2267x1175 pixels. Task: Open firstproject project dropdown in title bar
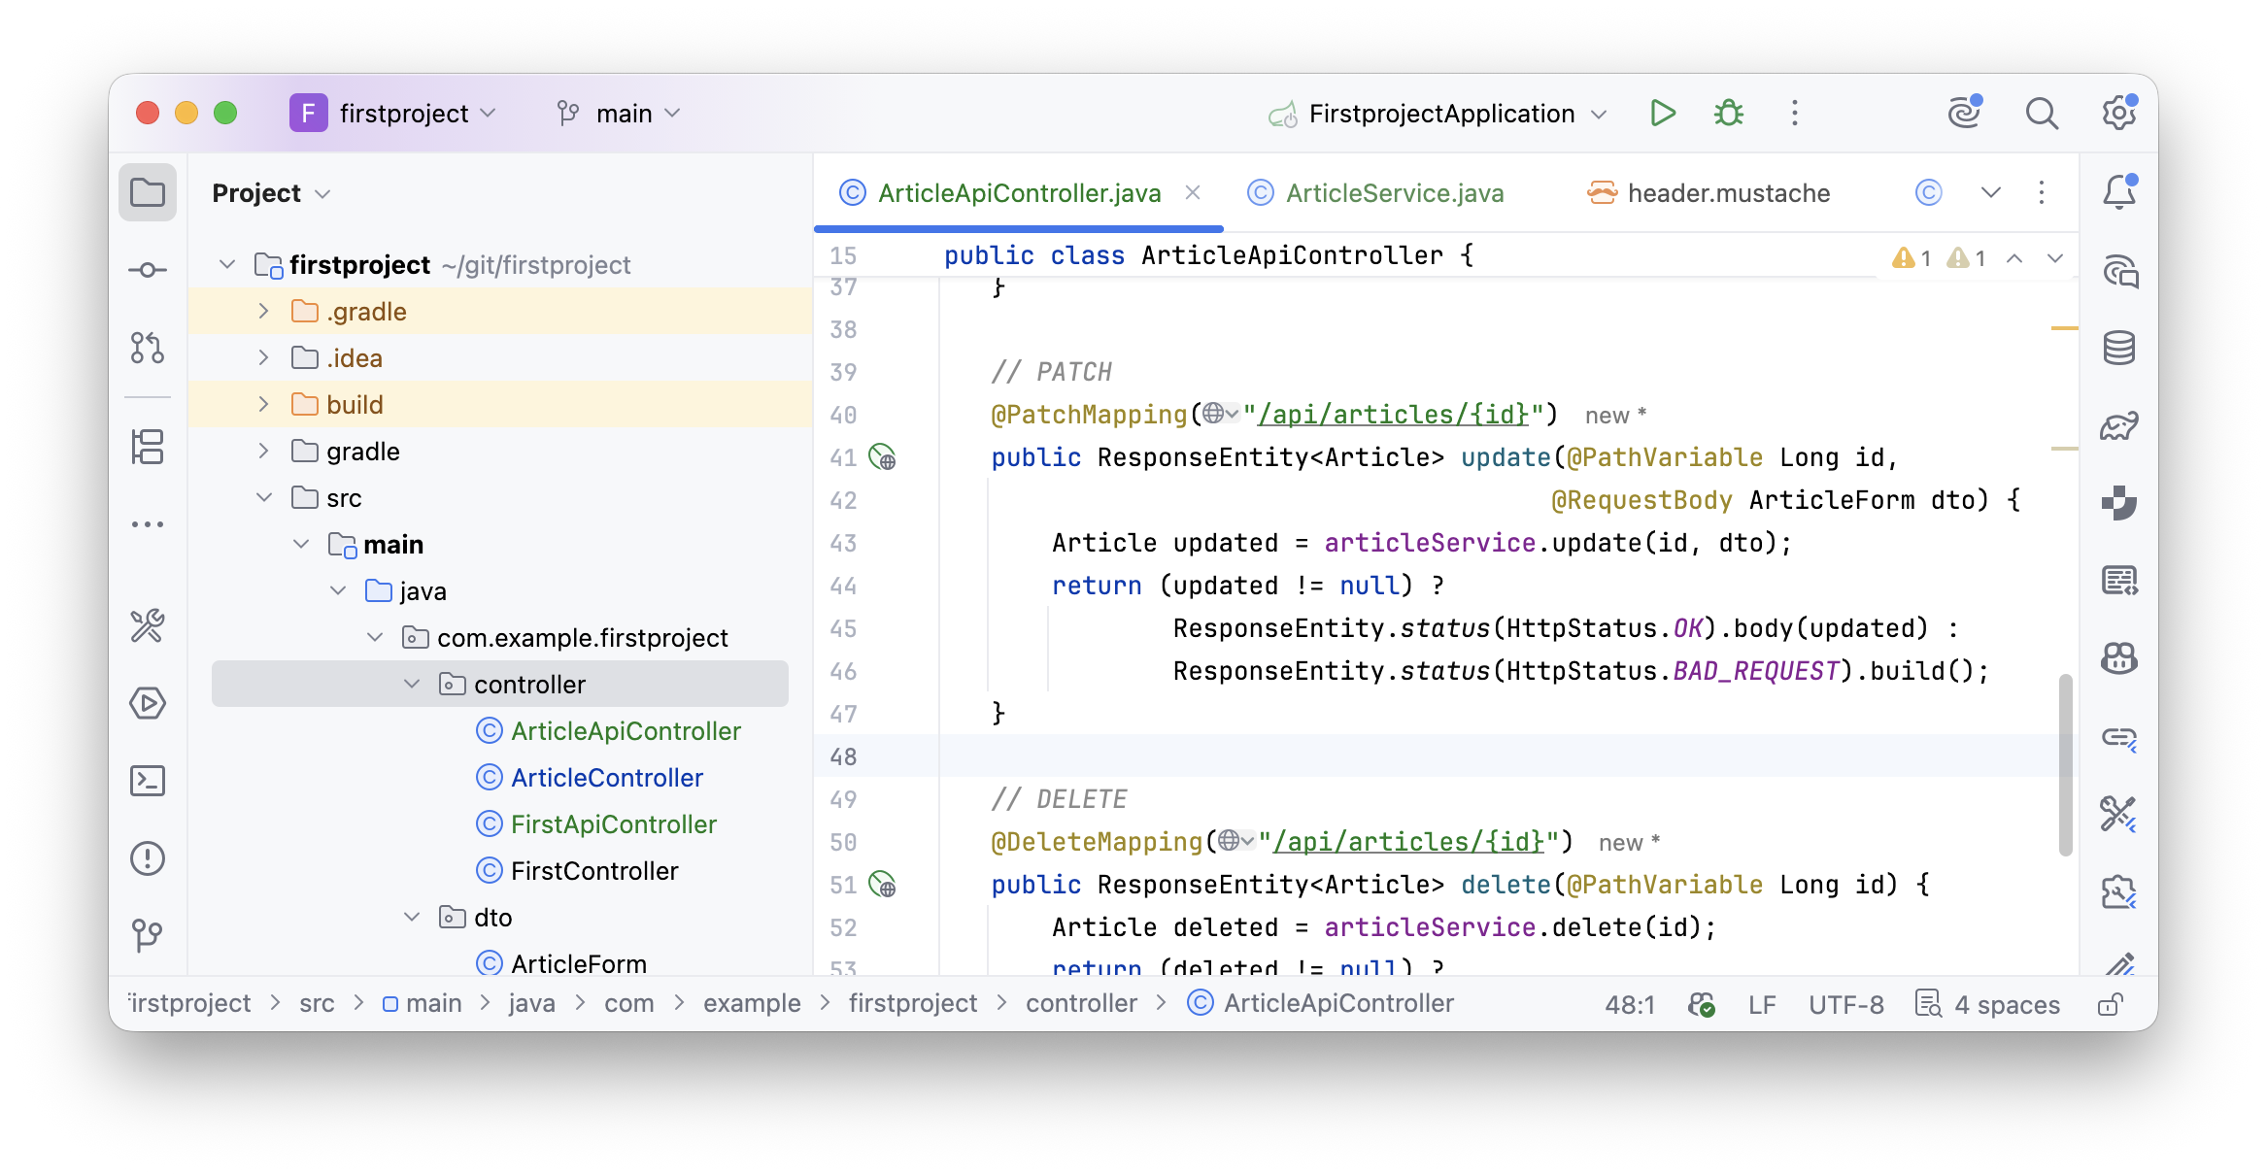(394, 114)
